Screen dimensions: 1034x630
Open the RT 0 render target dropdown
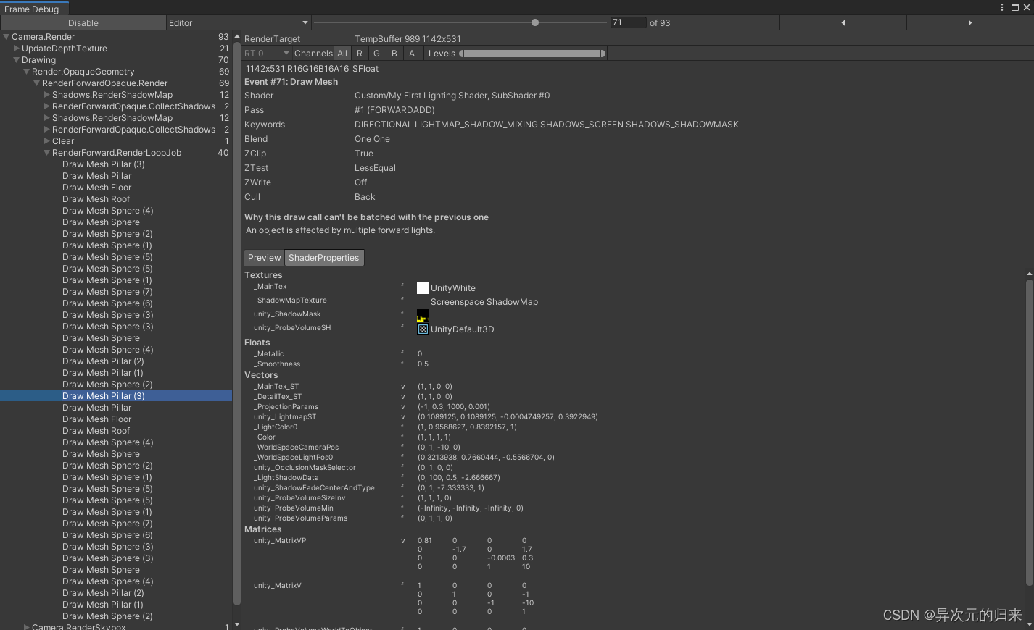point(266,54)
